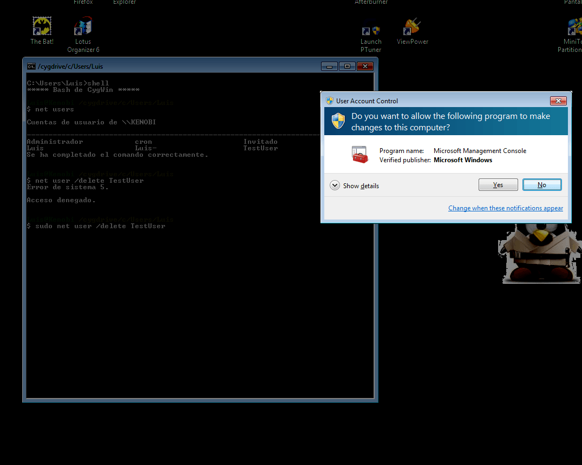This screenshot has width=582, height=465.
Task: Click the small shield icon in UAC title bar
Action: 329,101
